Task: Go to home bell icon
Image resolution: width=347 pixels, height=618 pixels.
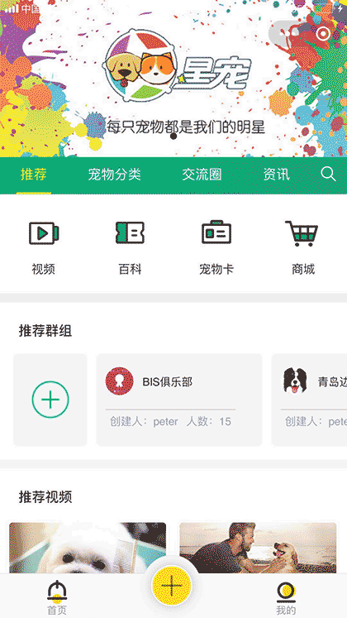Action: click(x=57, y=591)
